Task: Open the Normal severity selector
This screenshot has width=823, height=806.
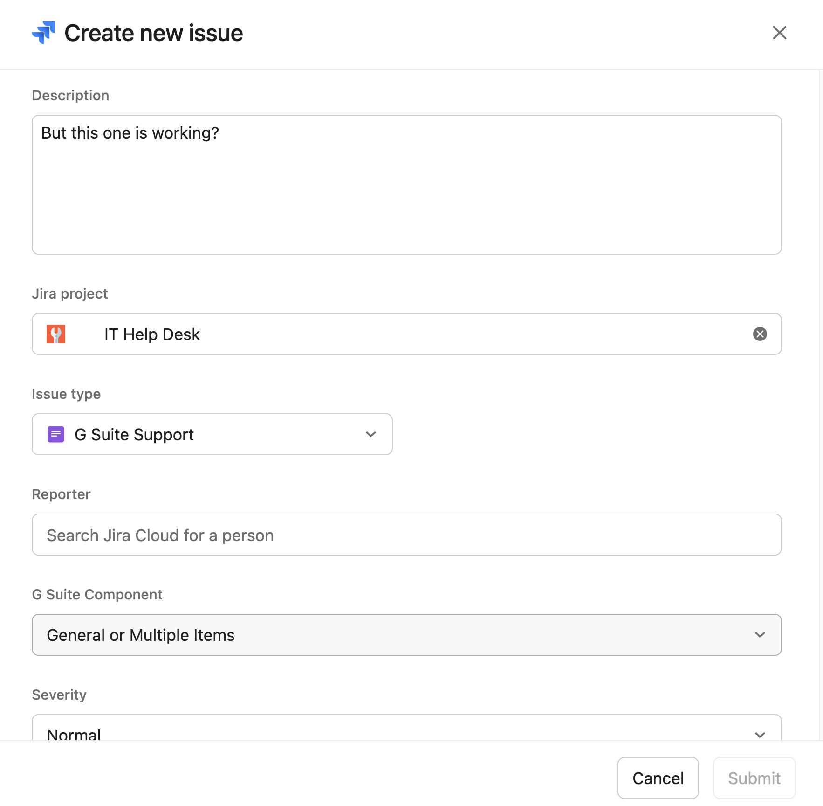Action: pyautogui.click(x=406, y=728)
